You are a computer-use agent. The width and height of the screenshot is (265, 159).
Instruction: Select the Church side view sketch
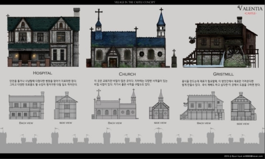159,104
